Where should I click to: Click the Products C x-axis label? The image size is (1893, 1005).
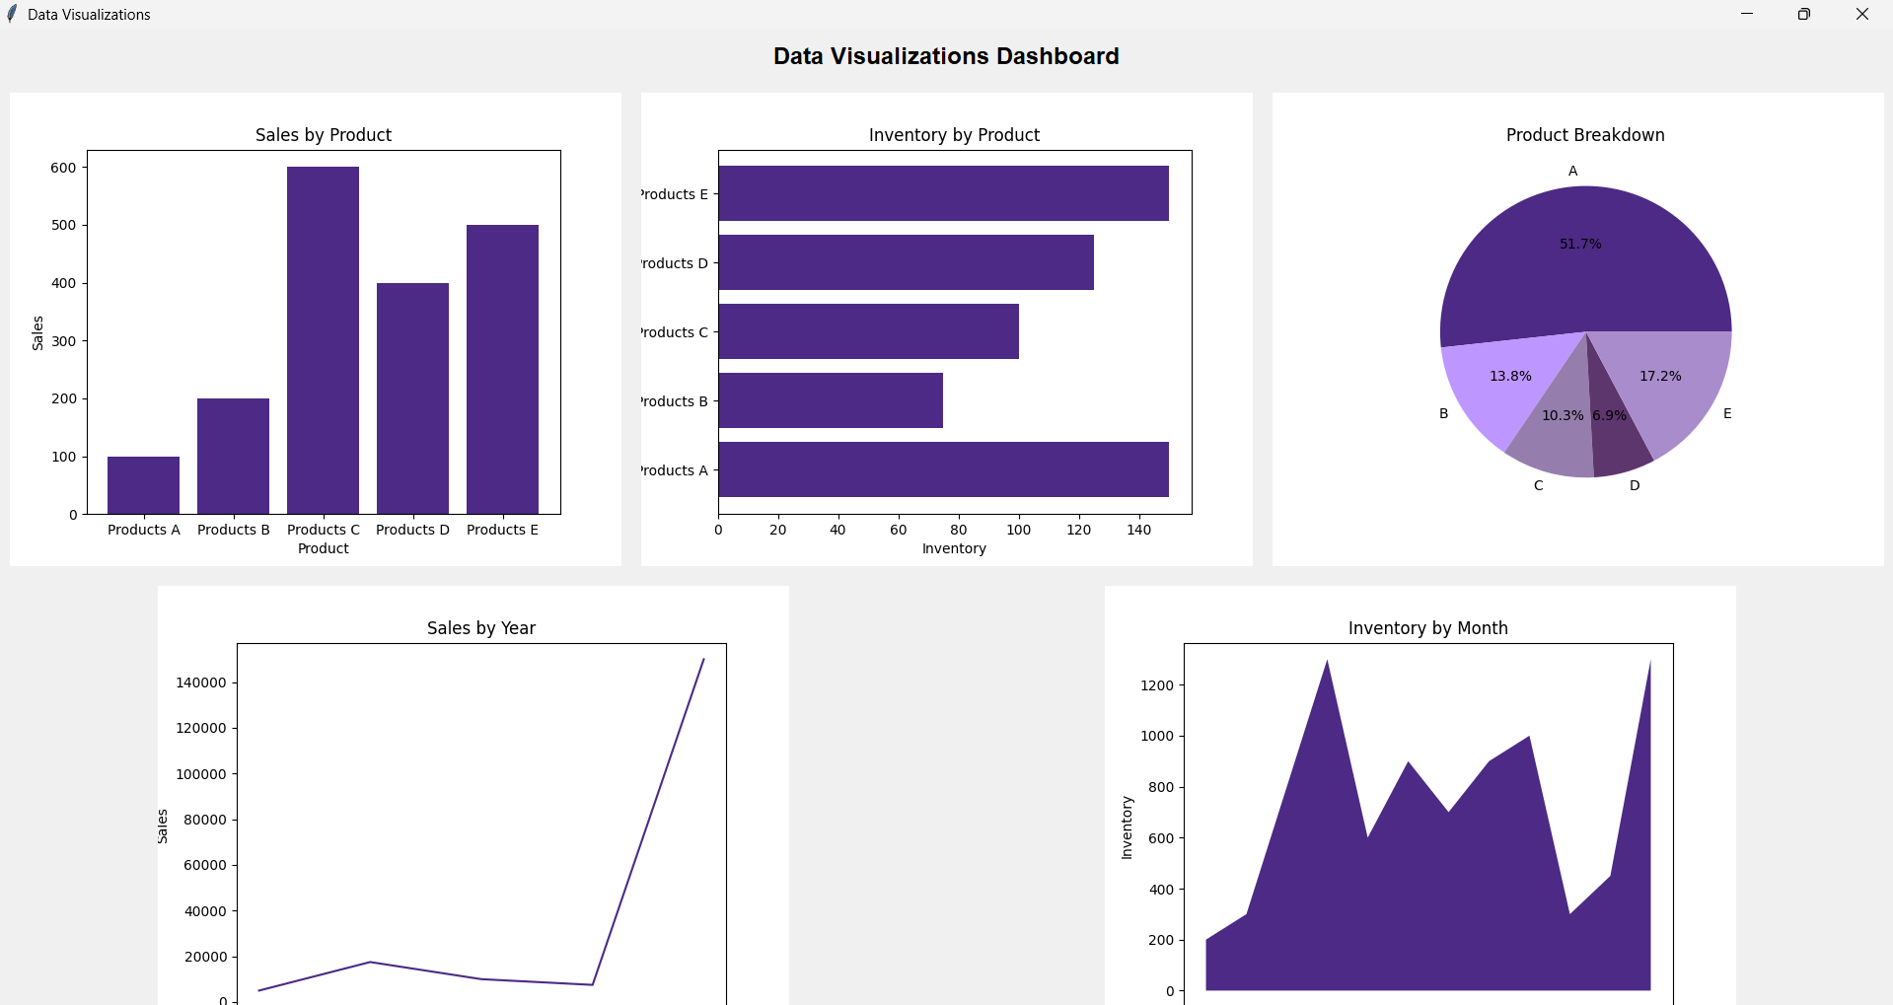click(x=324, y=530)
